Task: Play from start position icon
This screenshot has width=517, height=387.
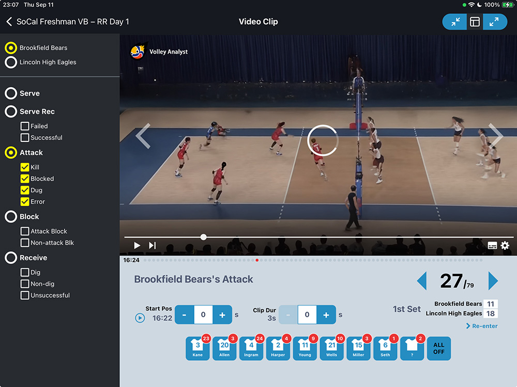Action: point(140,318)
